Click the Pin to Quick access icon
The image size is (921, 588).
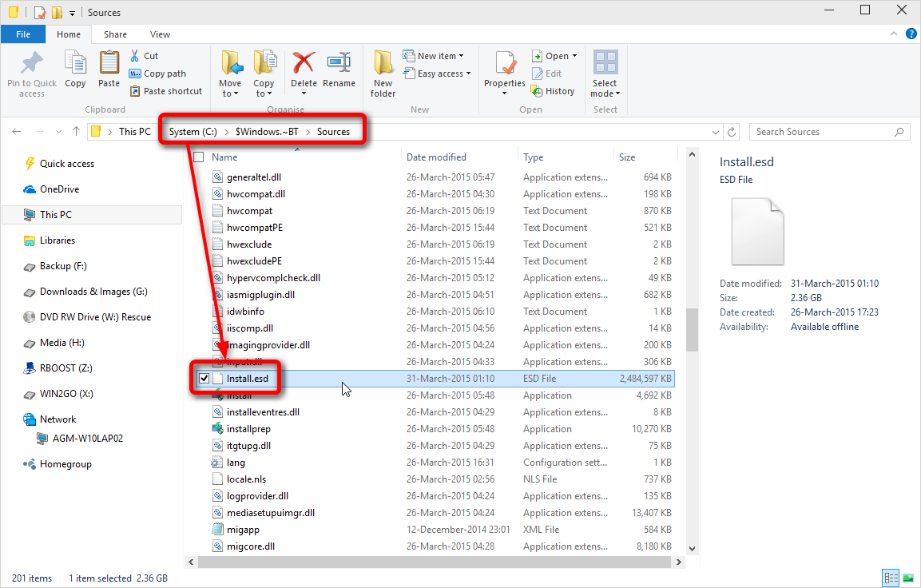pyautogui.click(x=32, y=63)
